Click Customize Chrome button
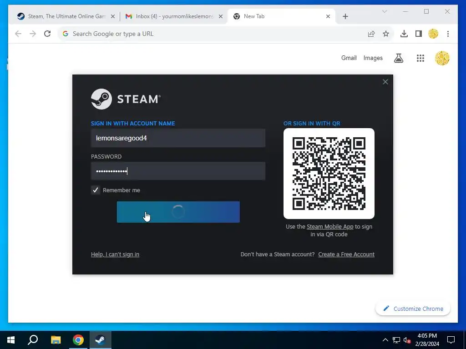 413,309
